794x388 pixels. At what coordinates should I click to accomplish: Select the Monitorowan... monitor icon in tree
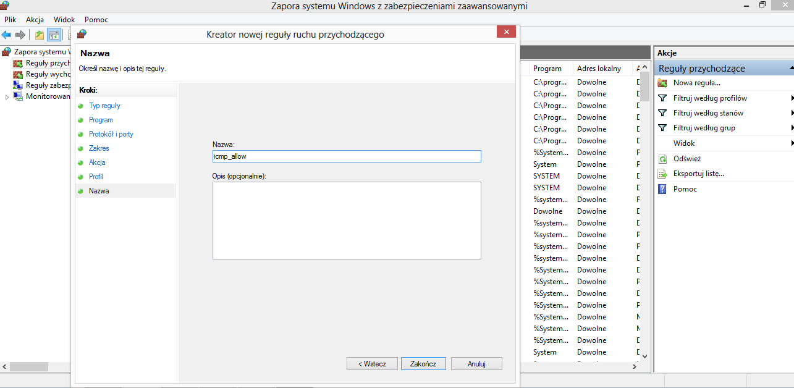pos(18,96)
